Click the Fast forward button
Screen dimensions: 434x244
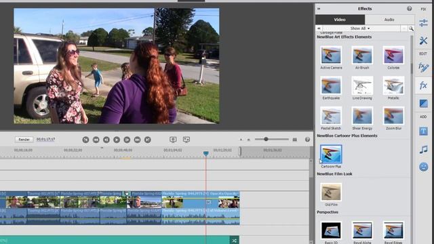click(137, 140)
